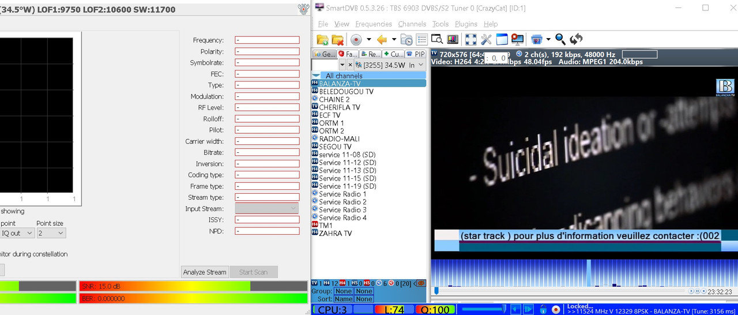
Task: Select the TM1 channel
Action: [x=326, y=226]
